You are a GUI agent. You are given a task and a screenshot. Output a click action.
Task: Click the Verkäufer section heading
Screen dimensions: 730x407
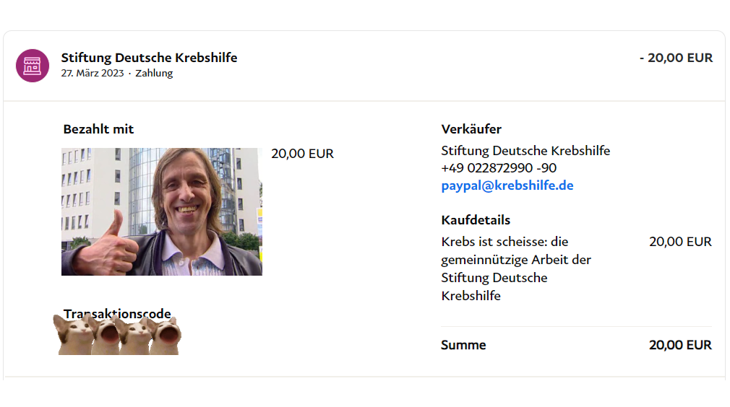471,129
